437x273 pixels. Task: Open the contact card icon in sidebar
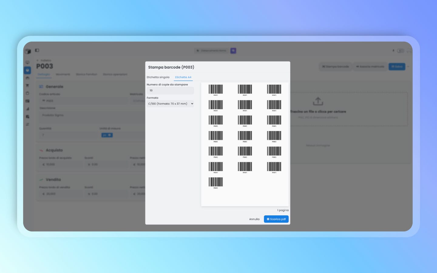pyautogui.click(x=27, y=101)
